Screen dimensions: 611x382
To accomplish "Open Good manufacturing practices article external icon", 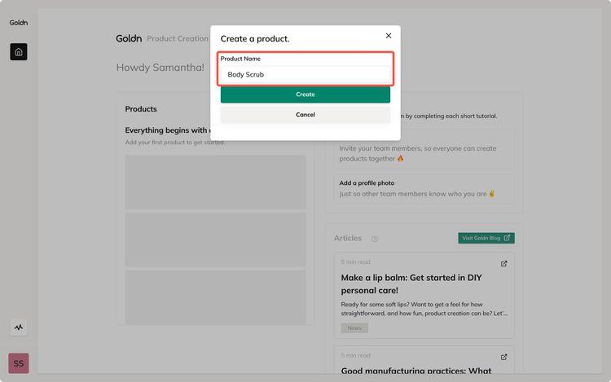I will pyautogui.click(x=503, y=357).
